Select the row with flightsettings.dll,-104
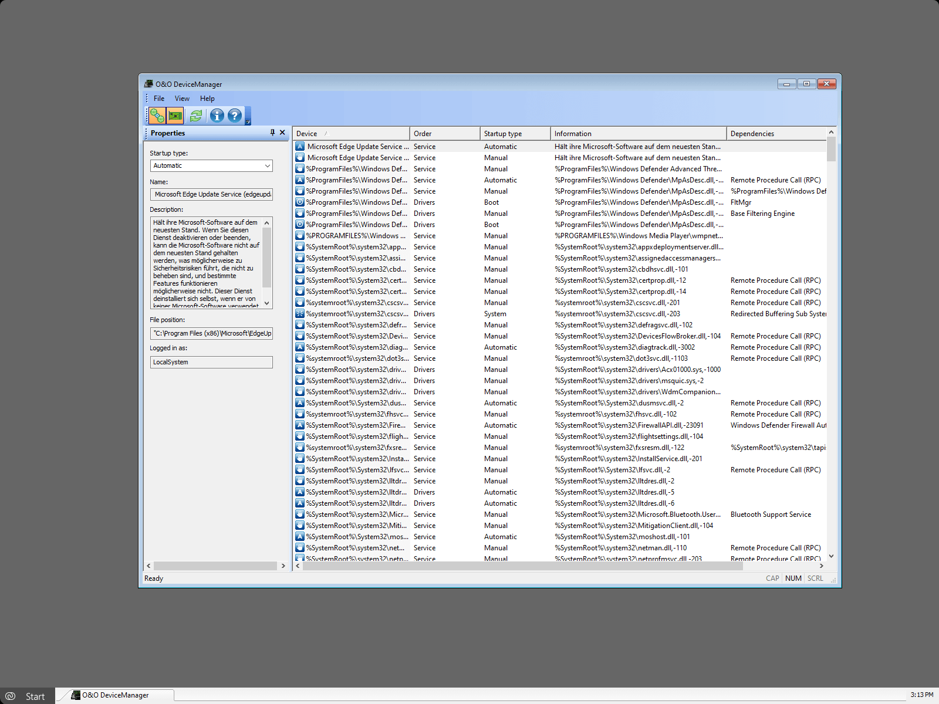 tap(560, 436)
